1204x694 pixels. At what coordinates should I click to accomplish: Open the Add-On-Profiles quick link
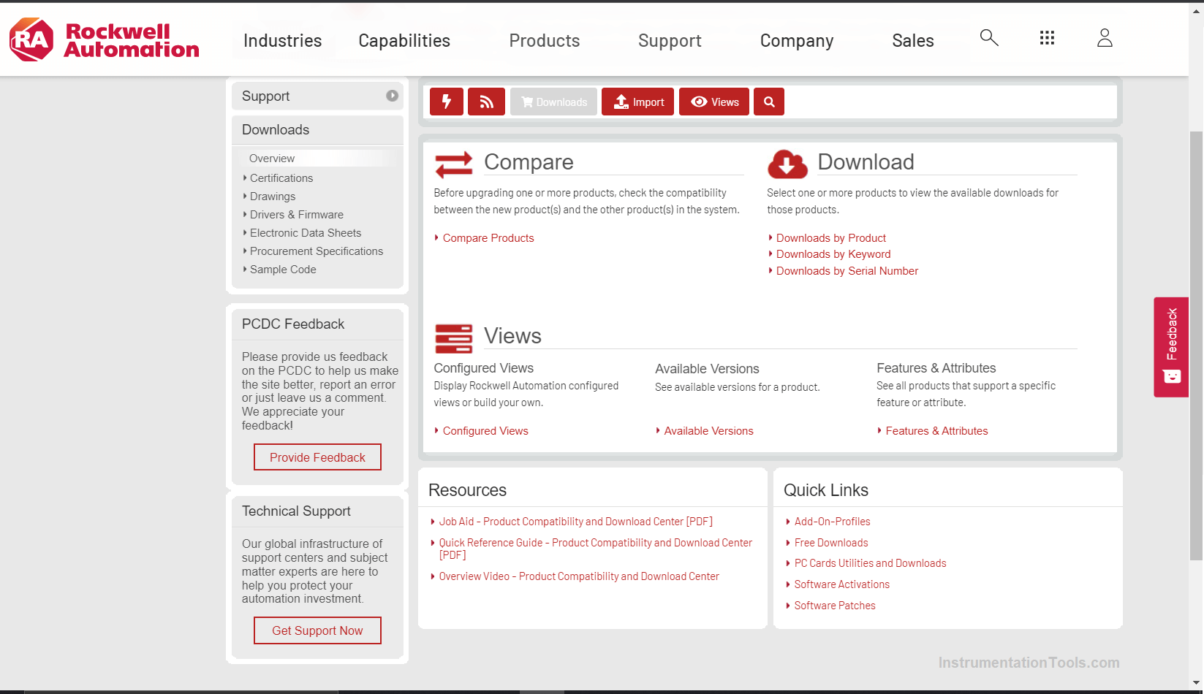click(832, 522)
